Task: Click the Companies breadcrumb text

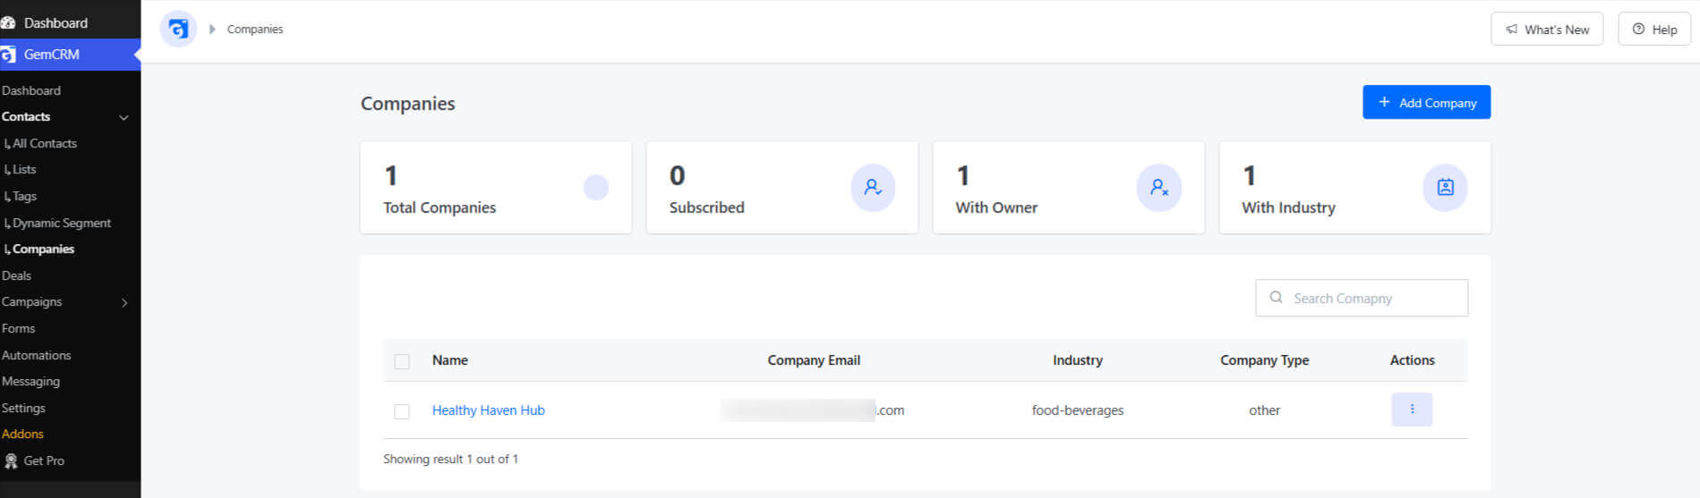Action: 255,30
